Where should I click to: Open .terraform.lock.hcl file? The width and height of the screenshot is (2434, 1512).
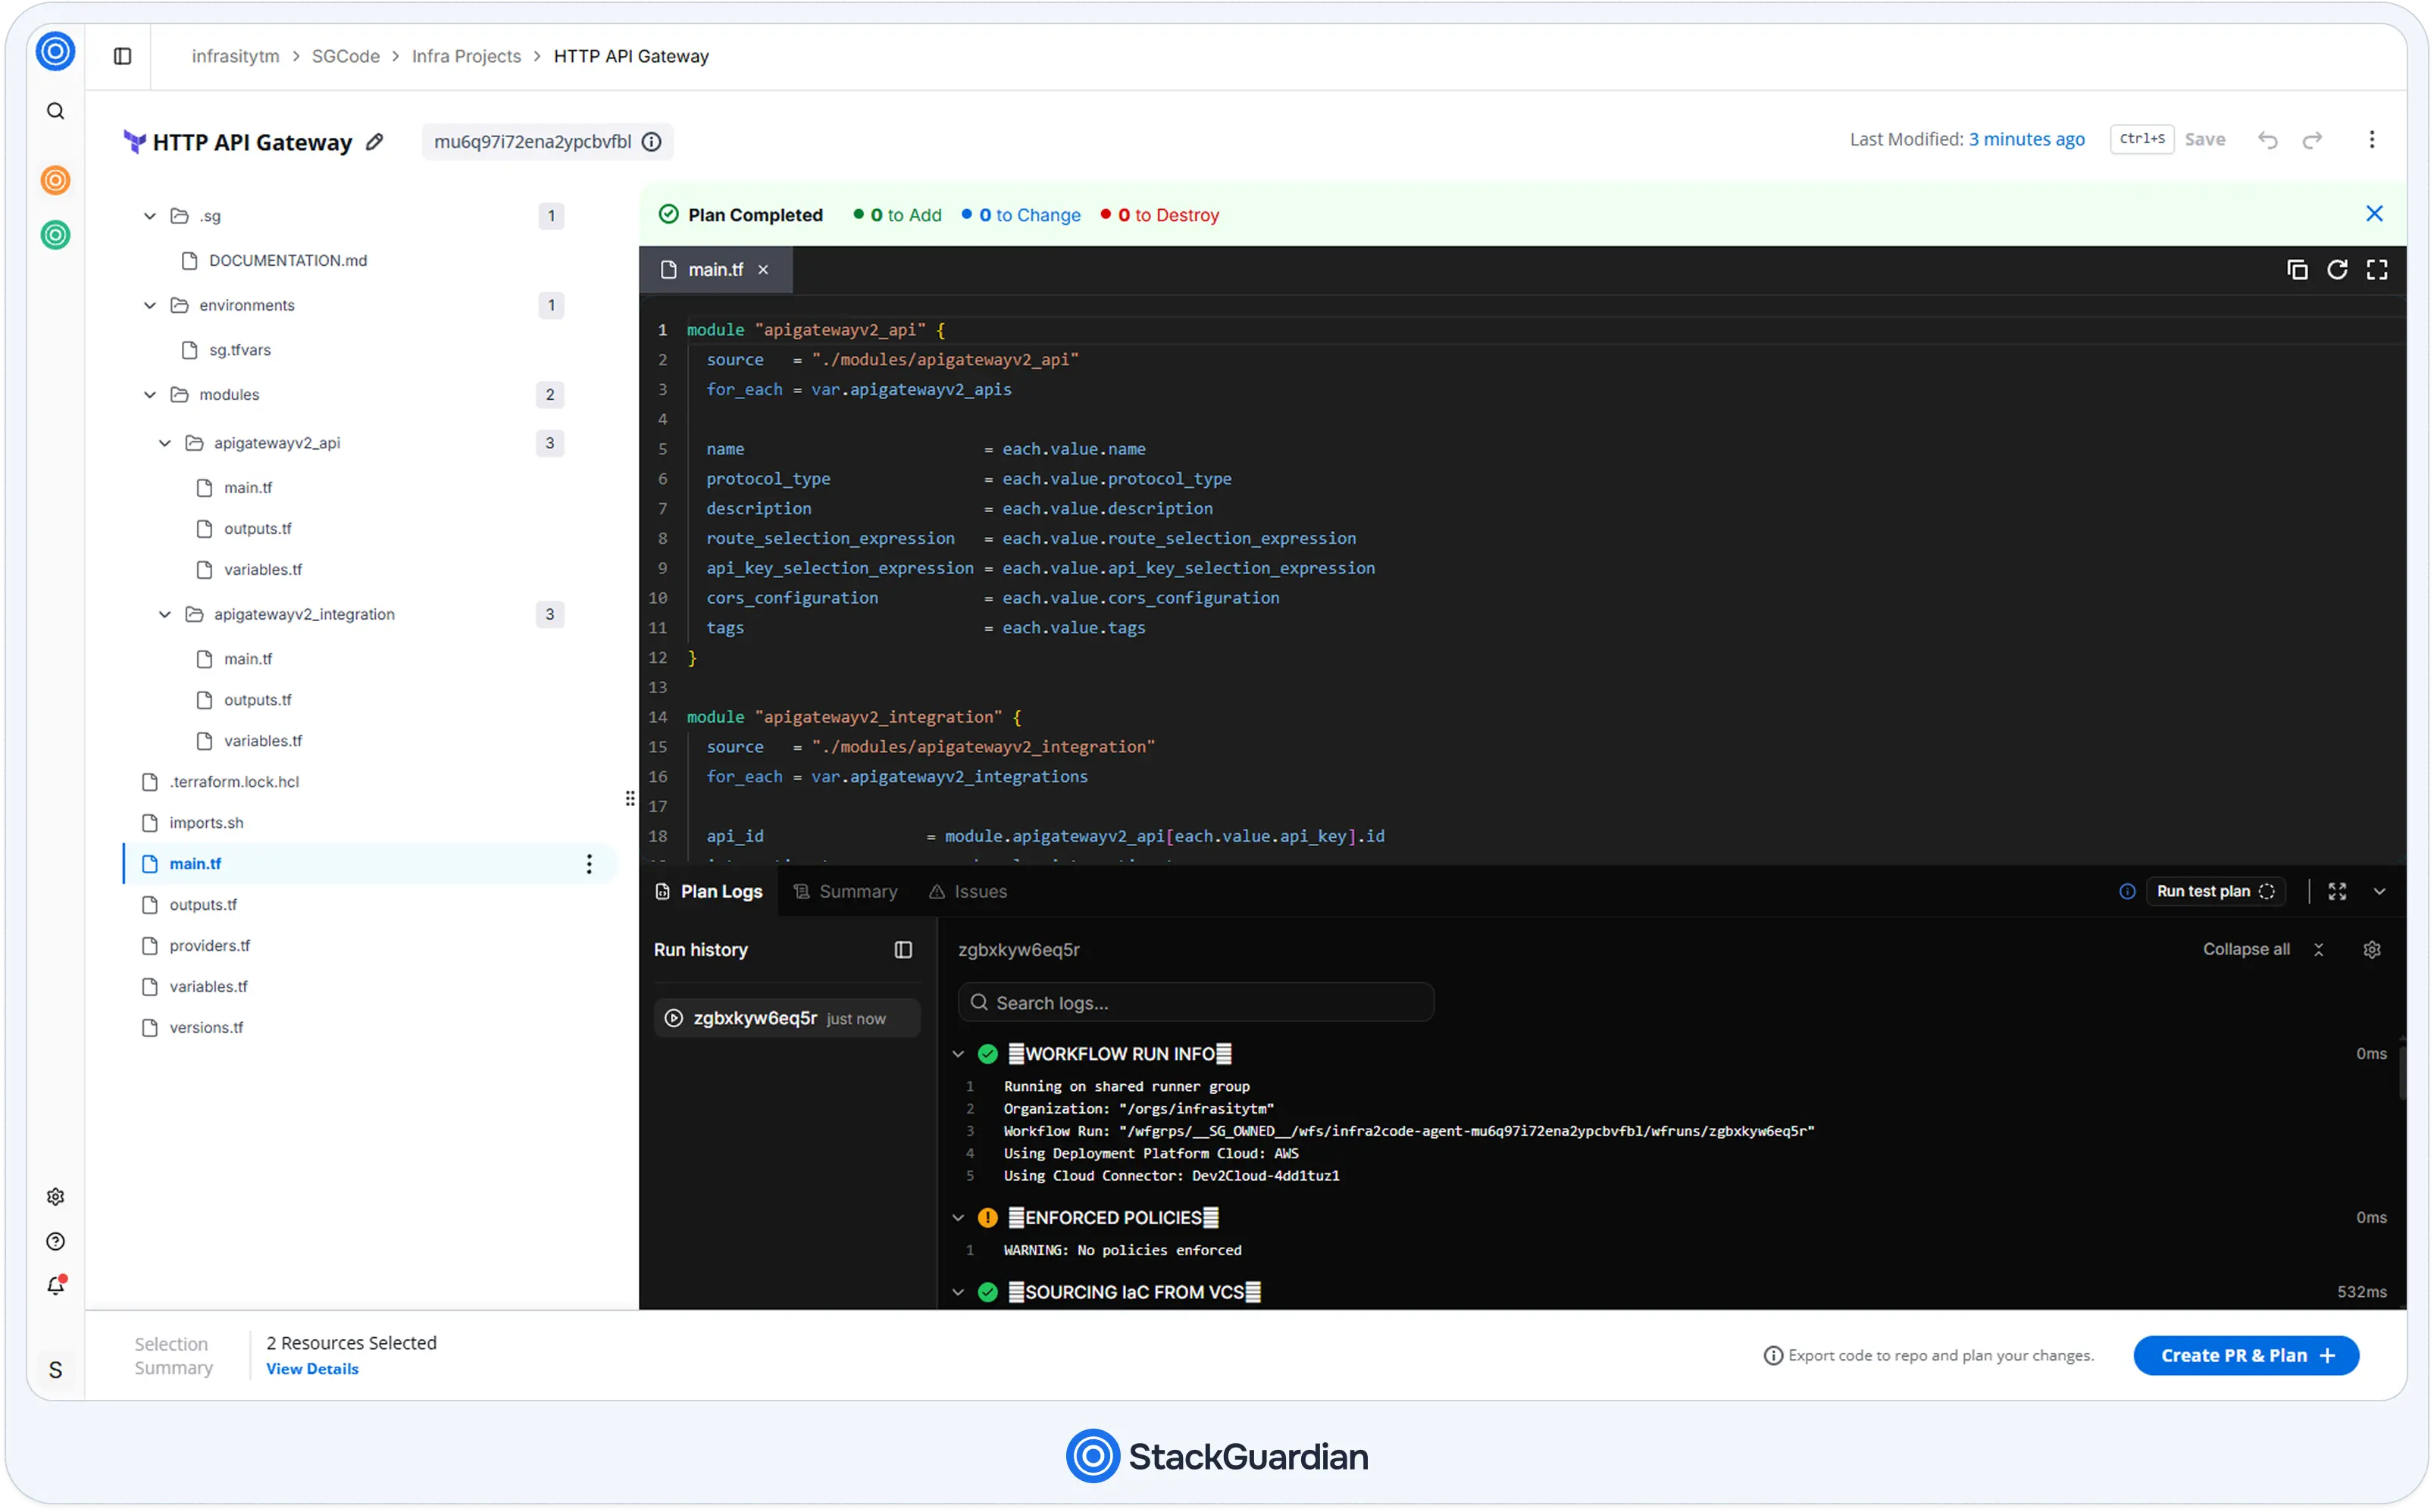click(x=234, y=782)
